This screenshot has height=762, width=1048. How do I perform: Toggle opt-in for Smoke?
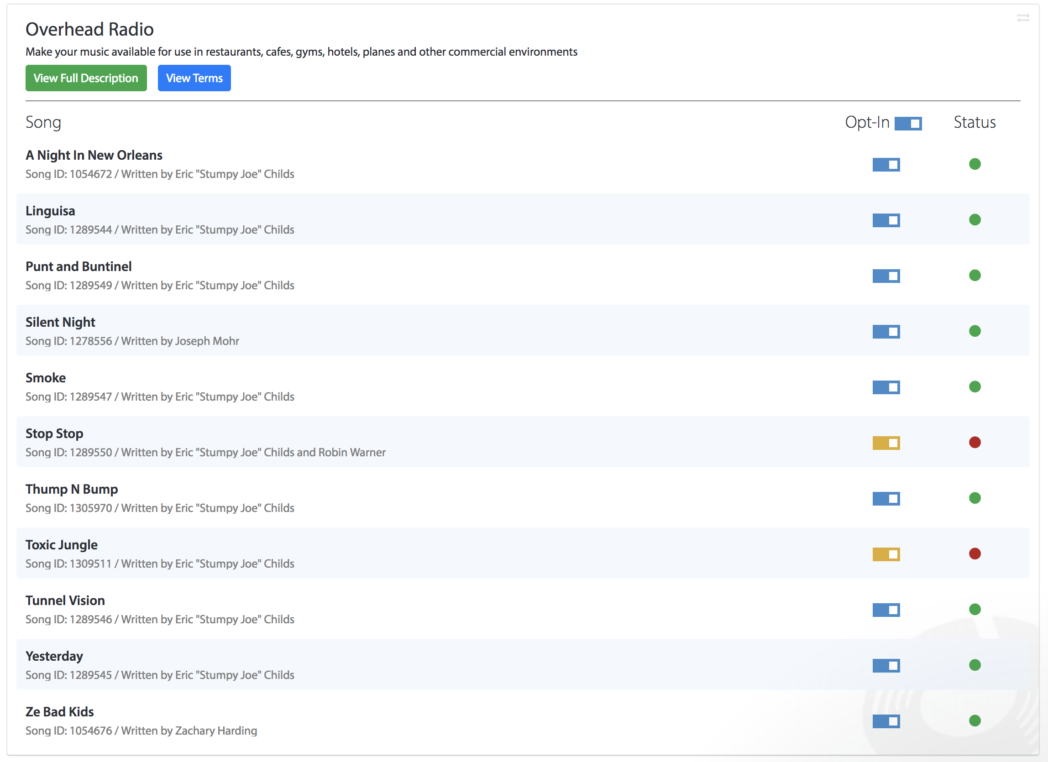pyautogui.click(x=886, y=387)
